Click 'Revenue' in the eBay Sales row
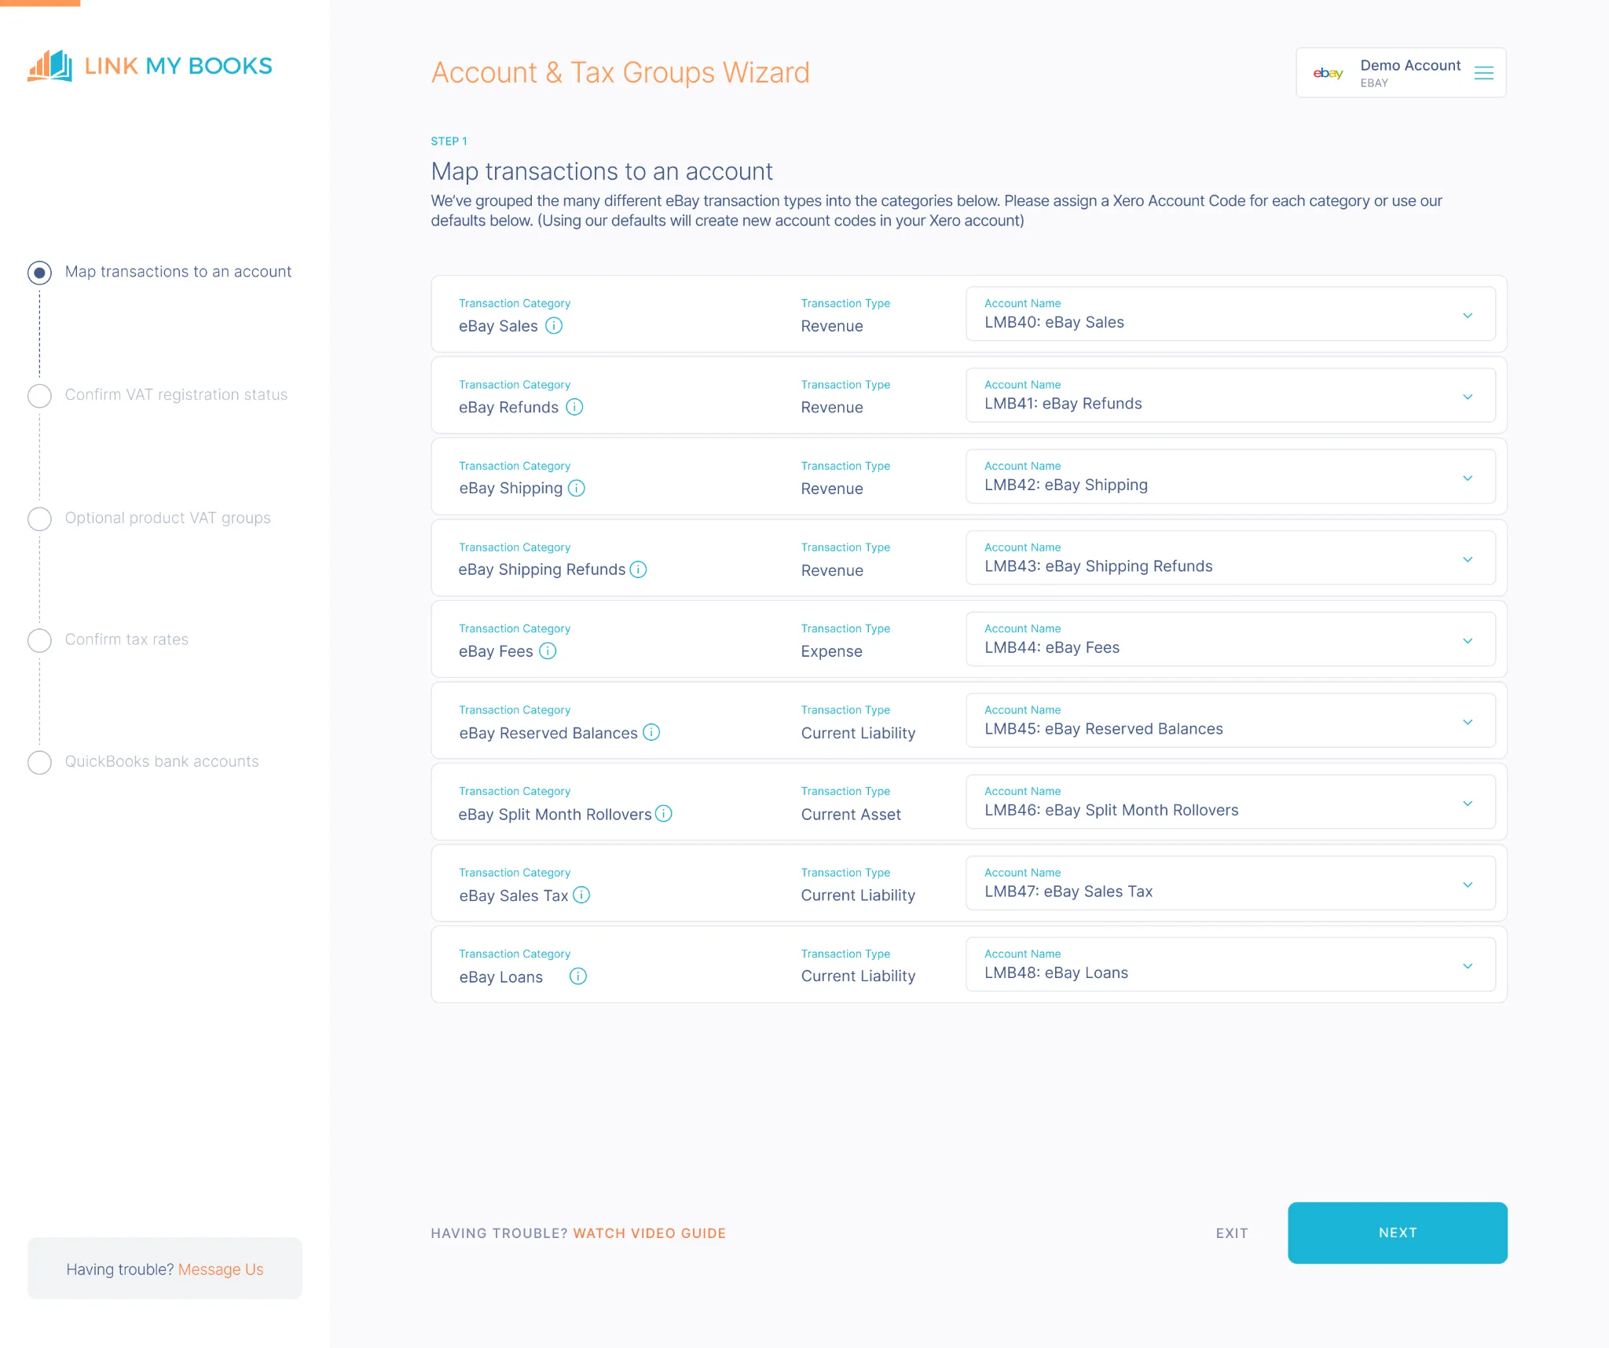Viewport: 1609px width, 1348px height. coord(832,326)
